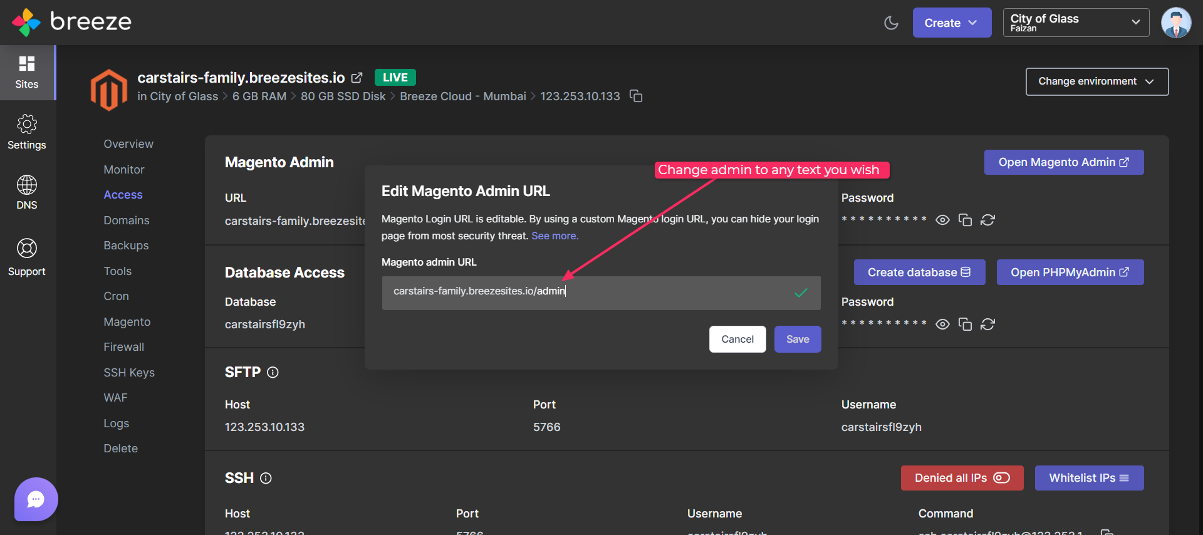Click database name carstairsfl9zyh
1203x535 pixels.
(265, 325)
